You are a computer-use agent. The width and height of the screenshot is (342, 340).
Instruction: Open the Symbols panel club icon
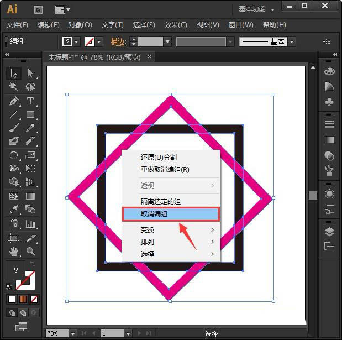[329, 102]
